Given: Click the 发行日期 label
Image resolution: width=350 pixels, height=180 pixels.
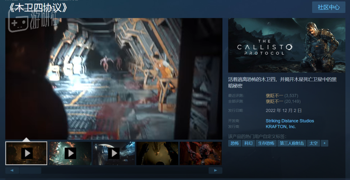Looking at the screenshot, I should pos(236,111).
